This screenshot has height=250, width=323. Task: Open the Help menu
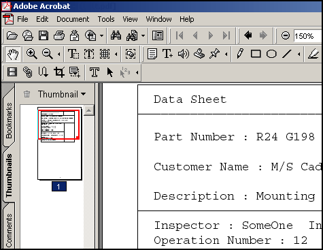pos(187,19)
